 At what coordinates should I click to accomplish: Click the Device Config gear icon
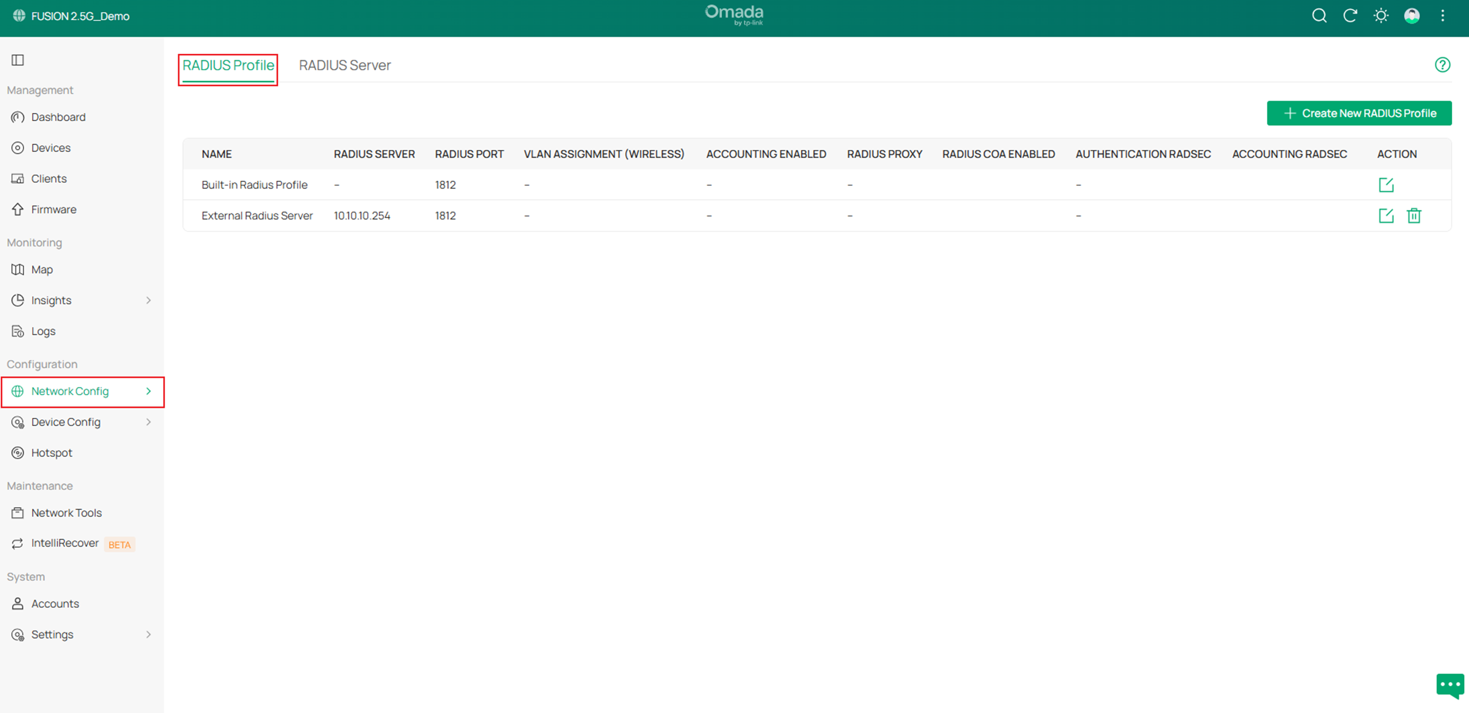[x=18, y=422]
